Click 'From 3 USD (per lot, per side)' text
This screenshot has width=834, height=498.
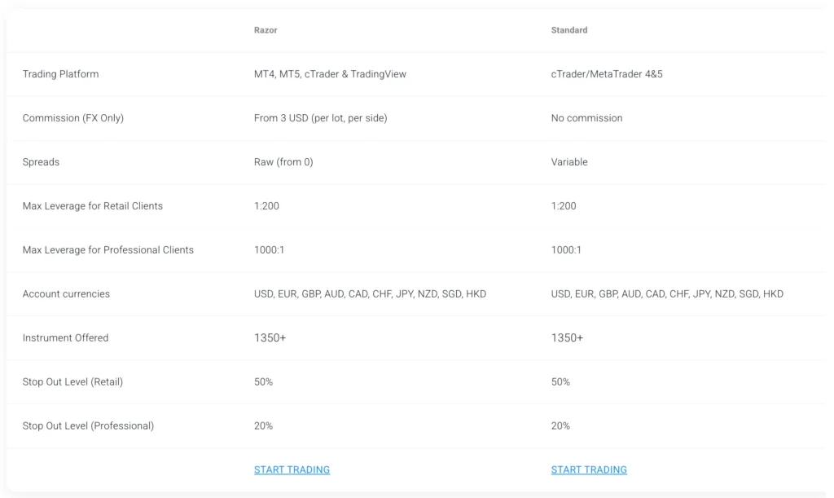(x=320, y=118)
